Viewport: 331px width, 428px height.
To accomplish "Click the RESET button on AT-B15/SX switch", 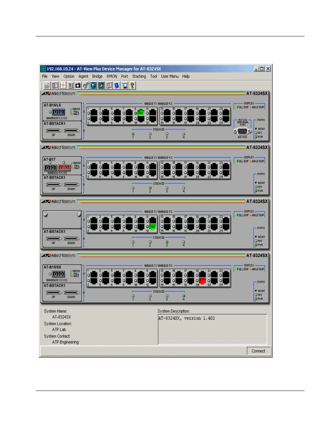I will pyautogui.click(x=256, y=291).
